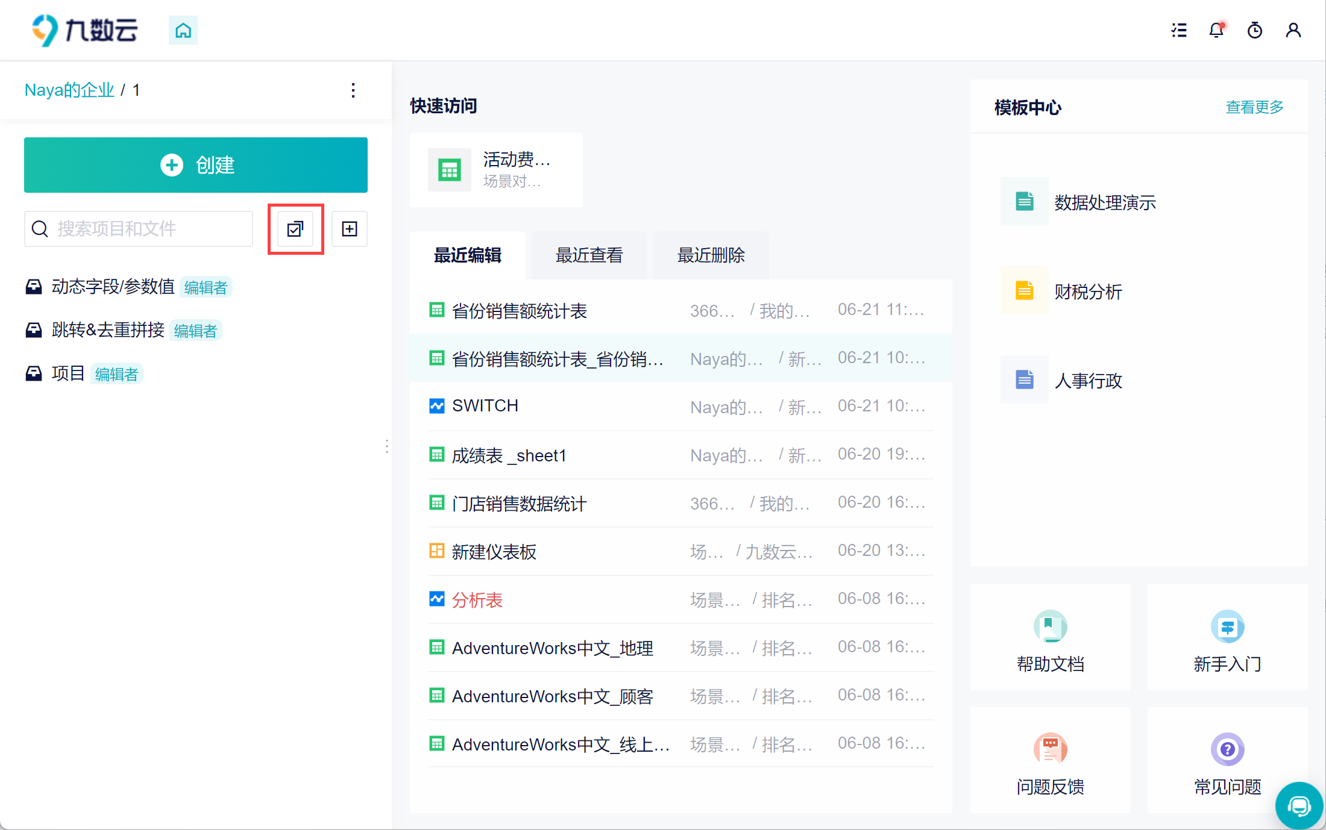
Task: Switch to the 最近查看 tab
Action: pos(589,255)
